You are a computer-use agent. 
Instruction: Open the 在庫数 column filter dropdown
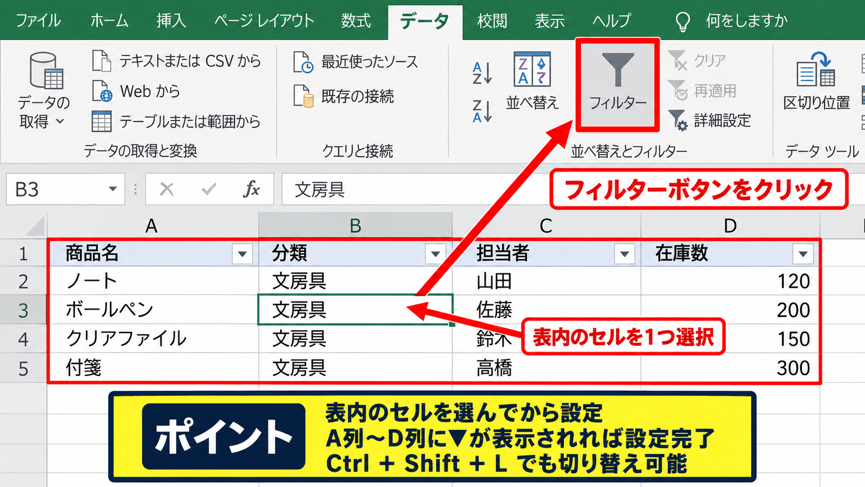pyautogui.click(x=803, y=254)
